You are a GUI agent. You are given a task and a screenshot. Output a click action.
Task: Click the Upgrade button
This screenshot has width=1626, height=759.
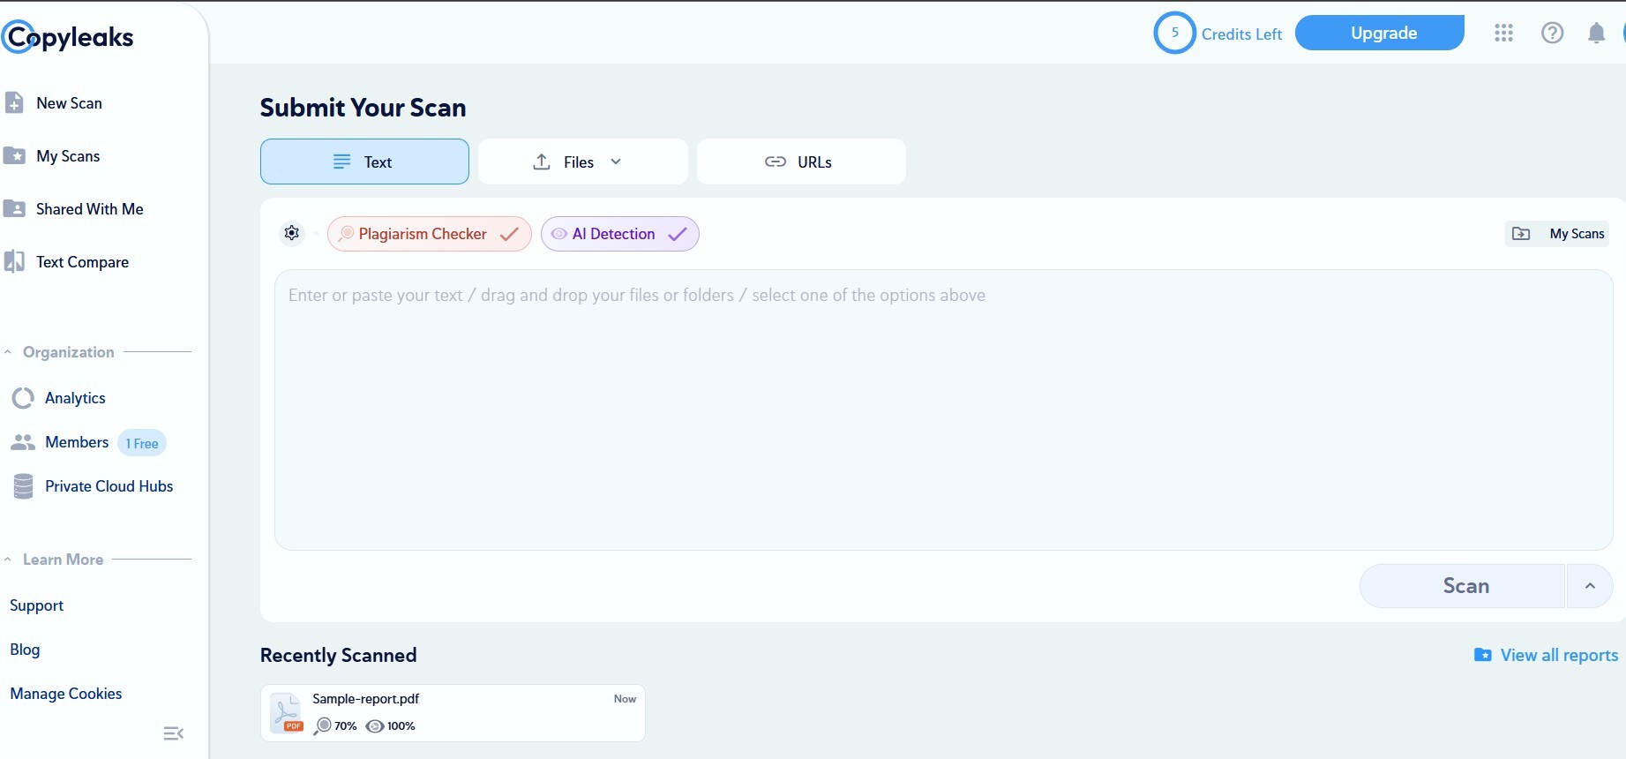[1380, 33]
